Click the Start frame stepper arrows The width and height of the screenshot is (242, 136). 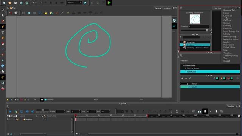coord(80,111)
